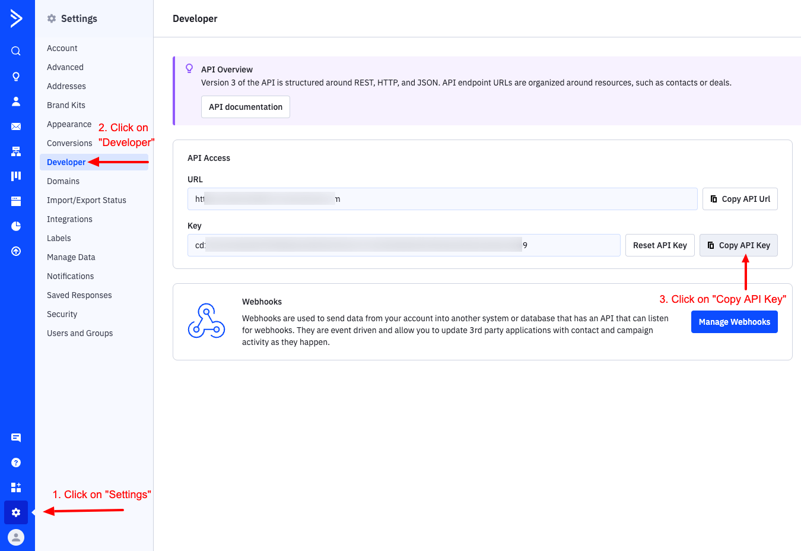Open Manage Data settings

(x=71, y=257)
